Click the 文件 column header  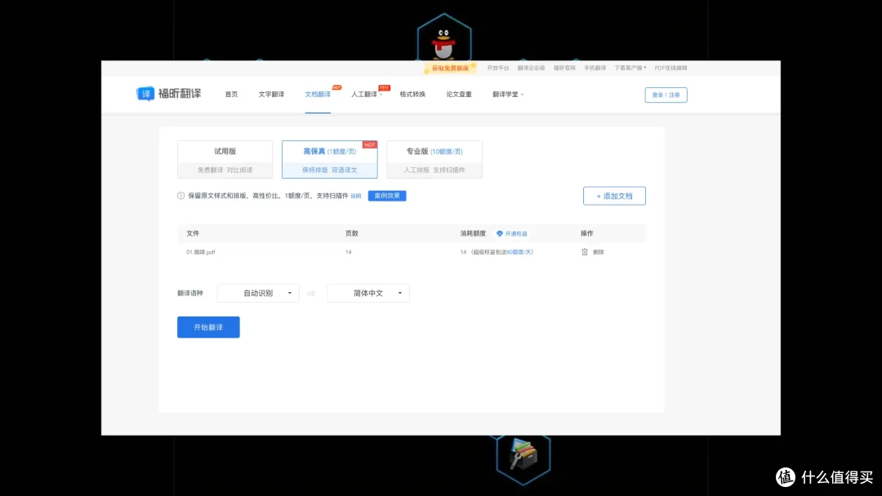193,233
